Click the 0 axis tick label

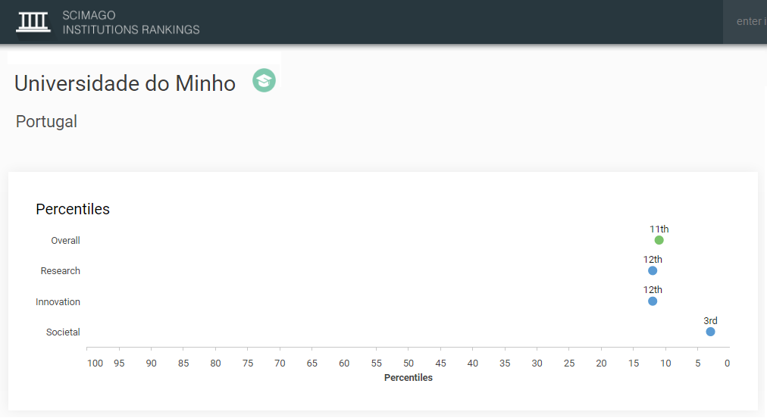pos(728,363)
